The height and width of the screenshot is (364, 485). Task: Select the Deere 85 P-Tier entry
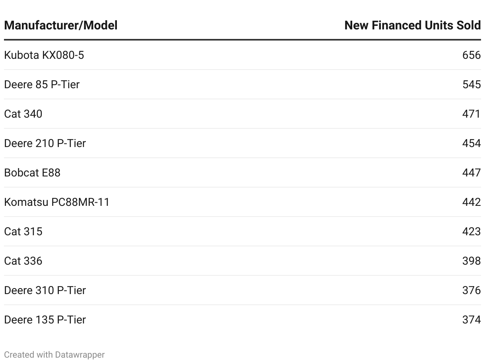coord(42,84)
